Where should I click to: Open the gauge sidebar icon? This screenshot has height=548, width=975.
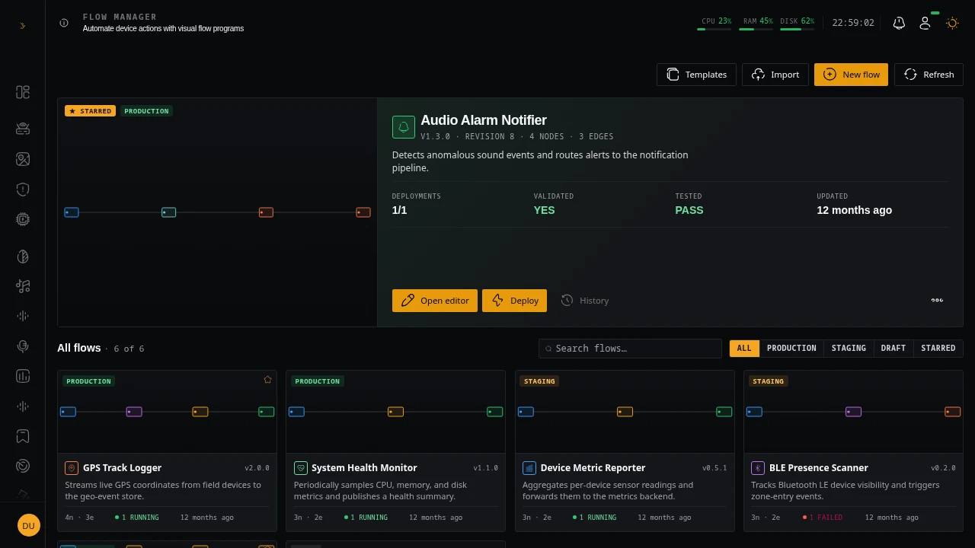pos(23,466)
